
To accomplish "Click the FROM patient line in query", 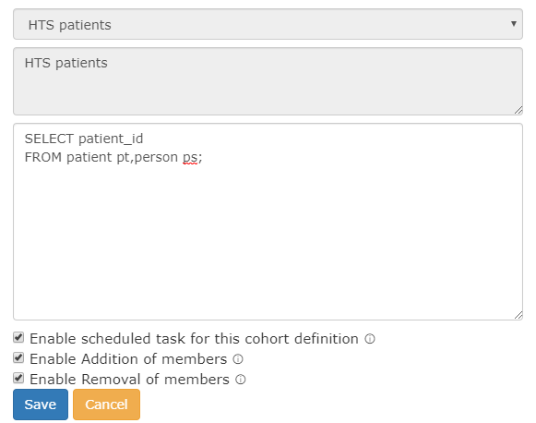I will [x=113, y=157].
